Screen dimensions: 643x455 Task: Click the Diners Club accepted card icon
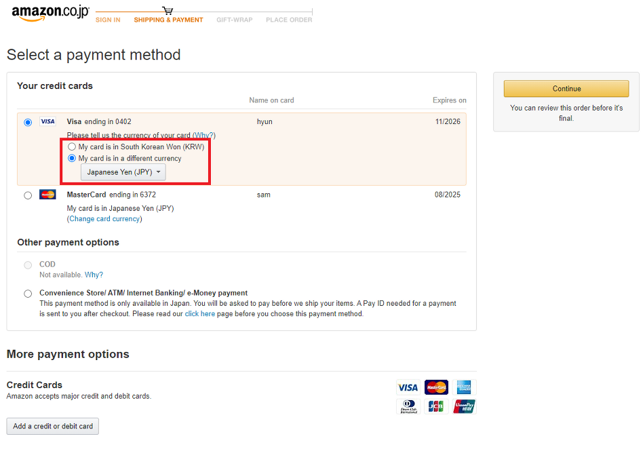408,406
